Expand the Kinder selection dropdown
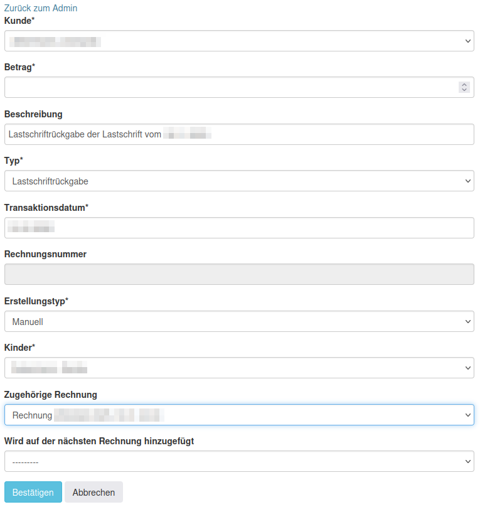This screenshot has width=480, height=507. (238, 368)
